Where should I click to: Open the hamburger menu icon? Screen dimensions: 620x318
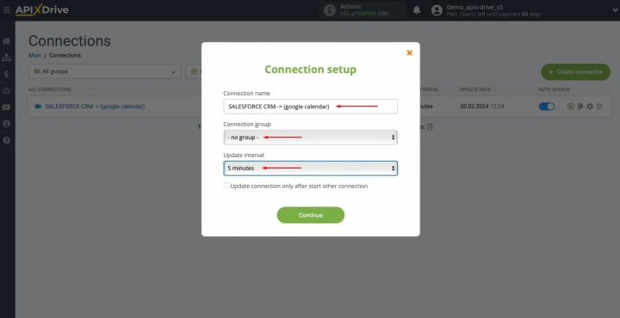tap(6, 9)
